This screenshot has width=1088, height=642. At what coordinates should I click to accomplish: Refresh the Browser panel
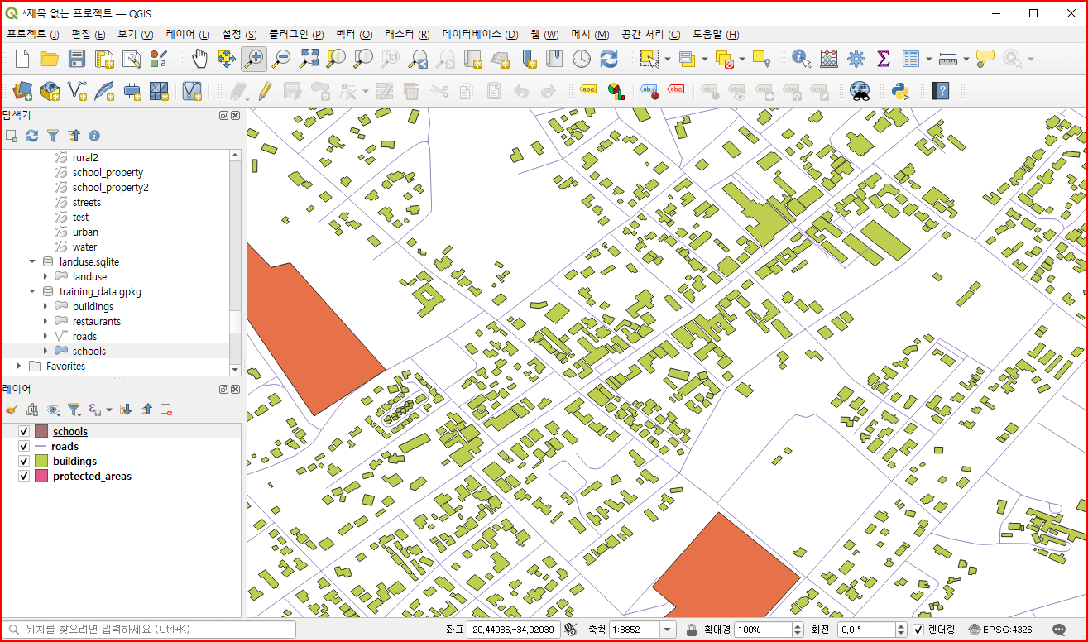(32, 135)
